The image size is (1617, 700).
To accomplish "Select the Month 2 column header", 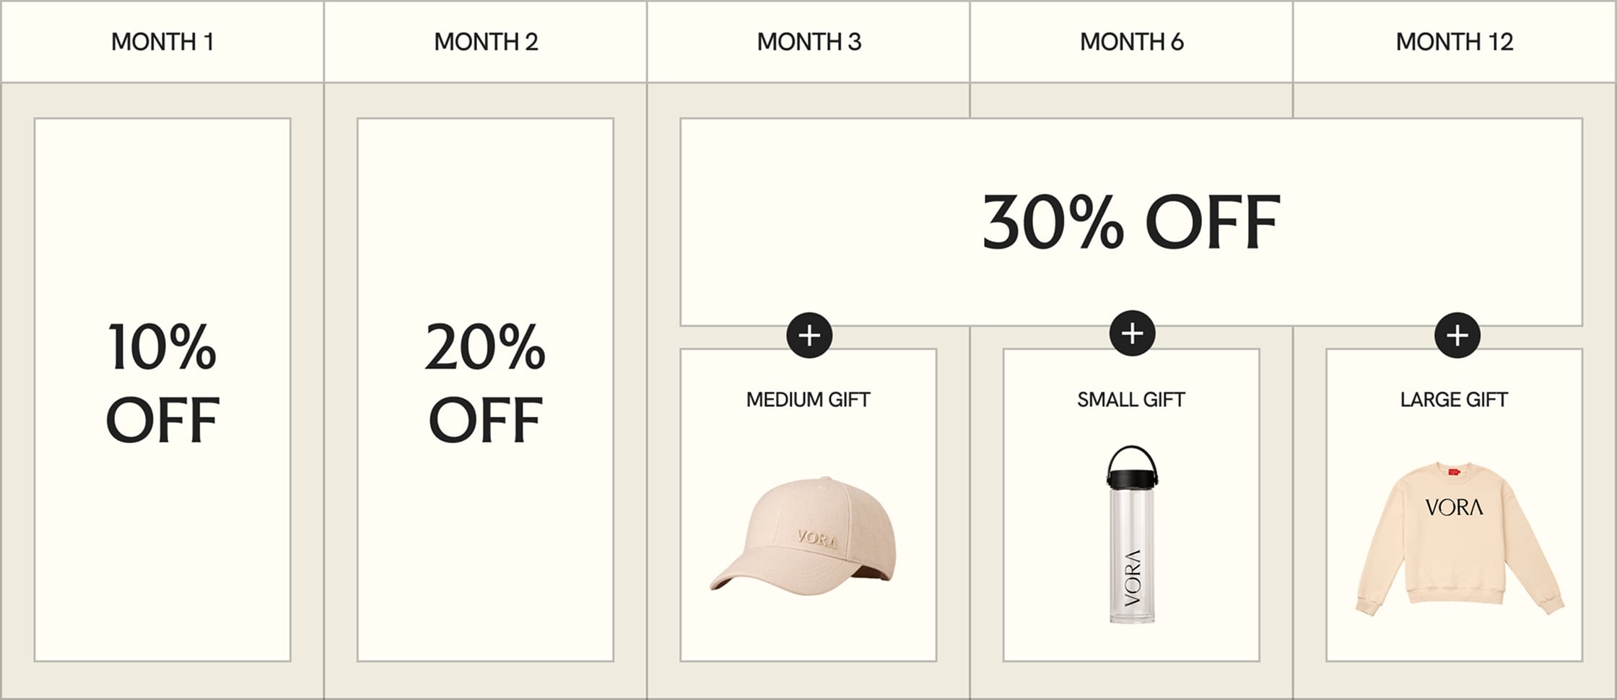I will (486, 42).
